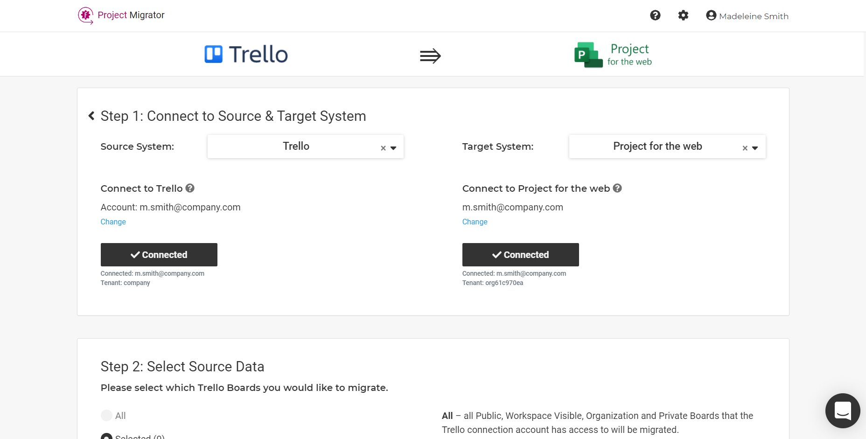
Task: Click 'Tenant: org61c970ea' text
Action: coord(493,283)
